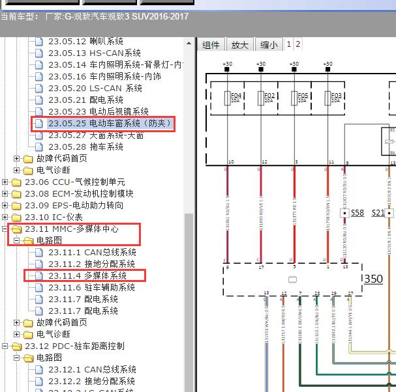
Task: Click open-folder icon of 23.12 PDC-驻车距离控制
Action: (x=16, y=346)
